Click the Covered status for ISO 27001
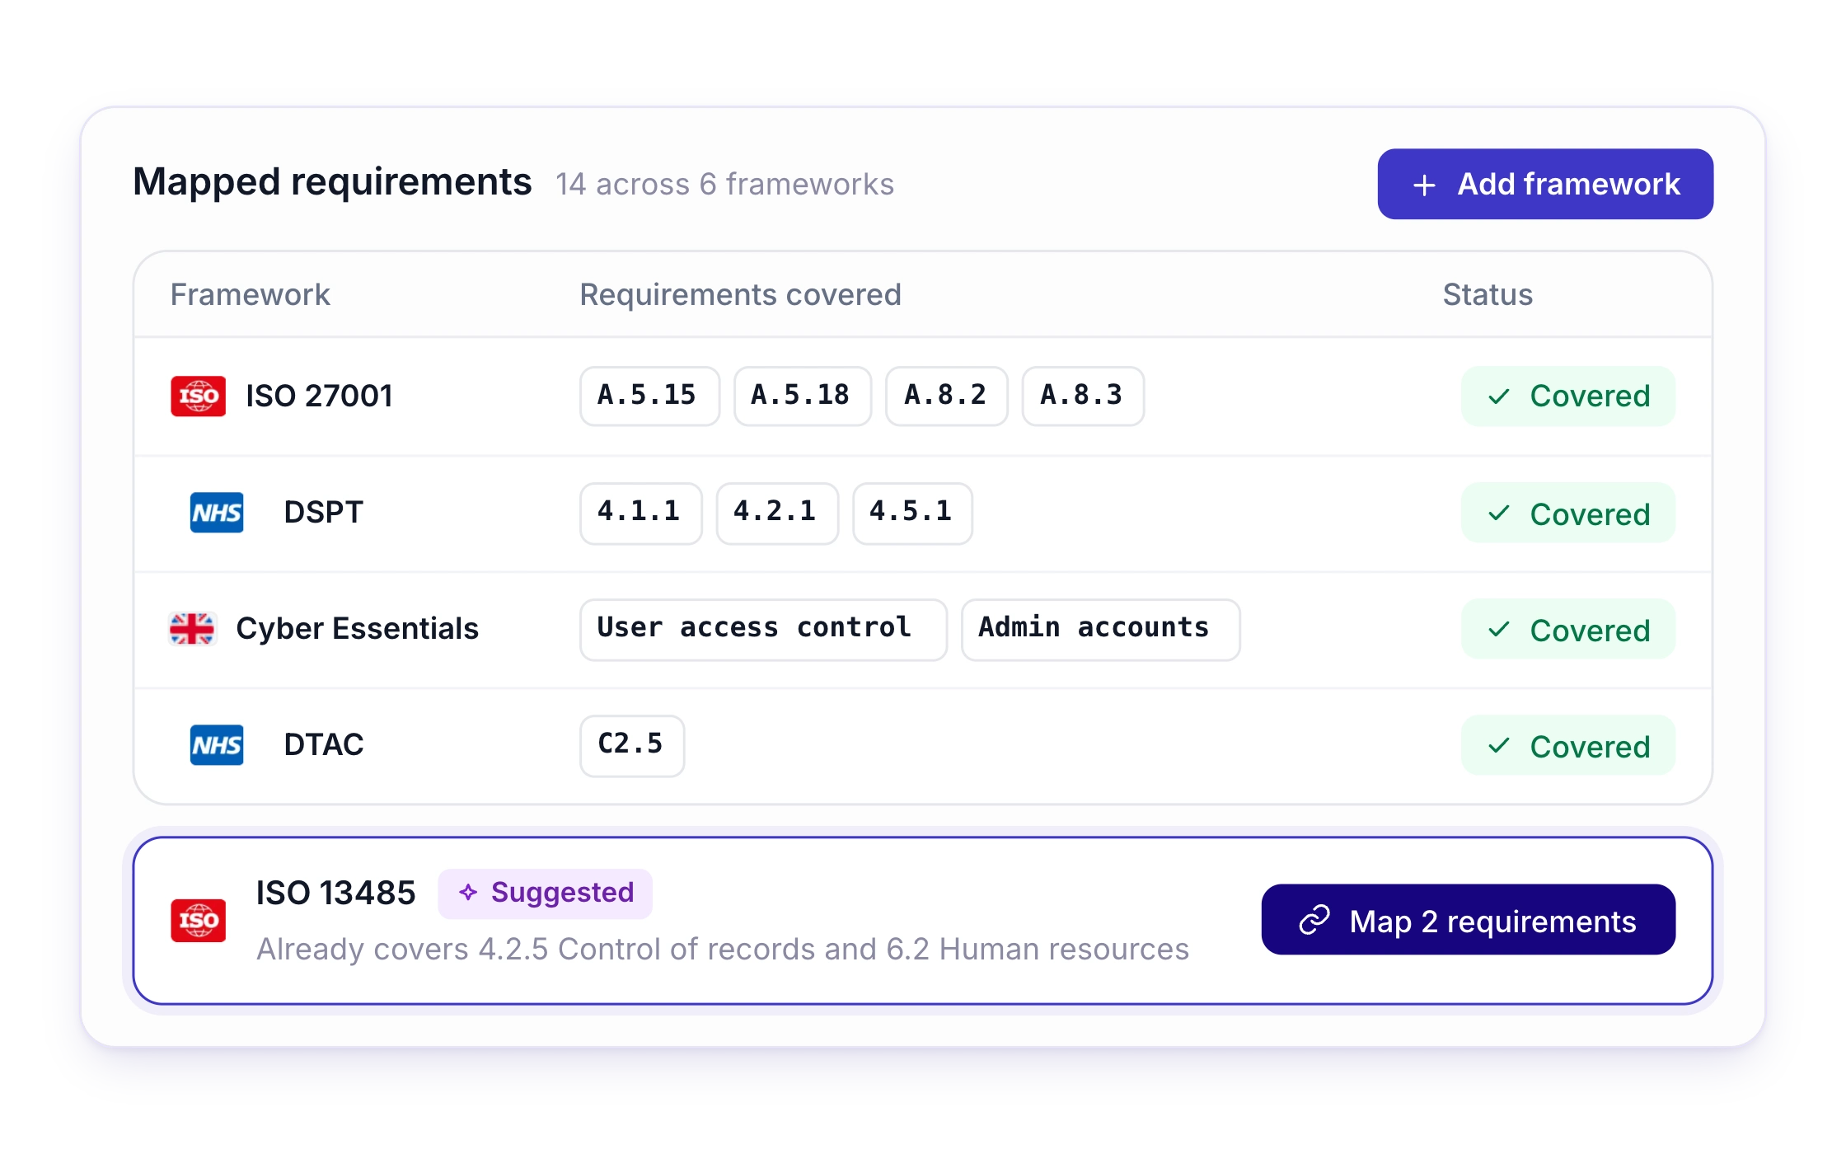This screenshot has width=1846, height=1154. 1567,396
